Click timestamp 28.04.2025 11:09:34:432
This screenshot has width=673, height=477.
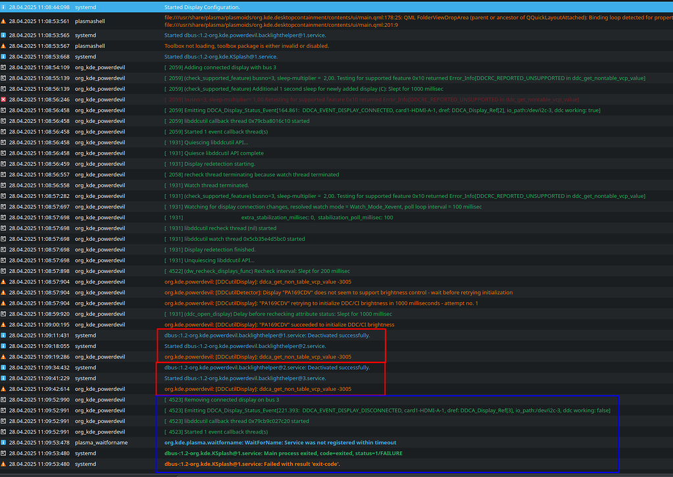coord(39,367)
